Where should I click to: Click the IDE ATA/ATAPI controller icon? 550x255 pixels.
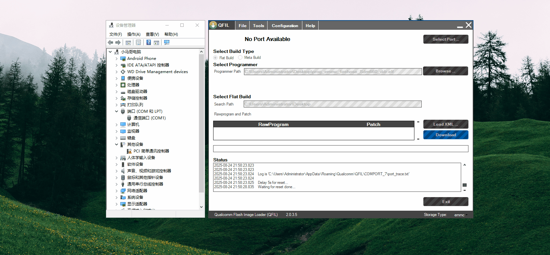[x=123, y=65]
